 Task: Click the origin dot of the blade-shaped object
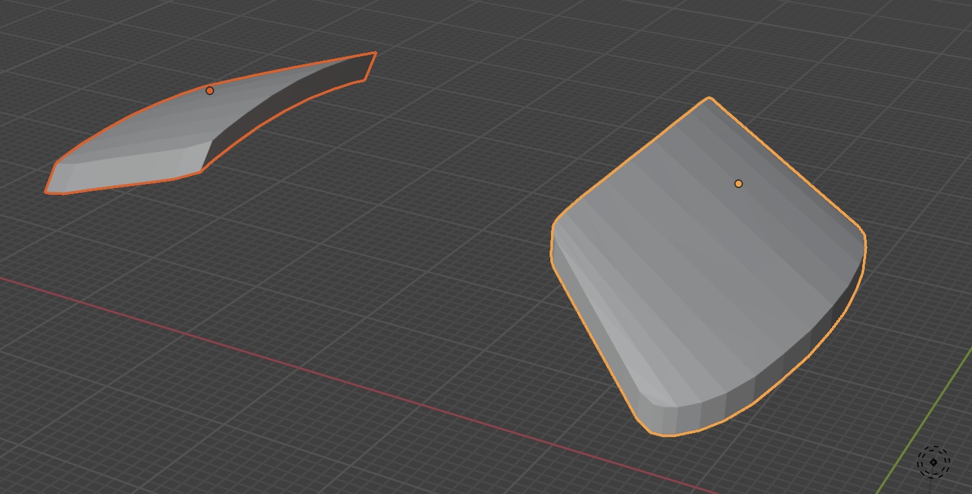pyautogui.click(x=210, y=90)
